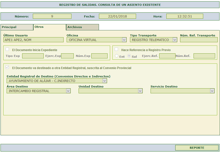This screenshot has height=152, width=220.
Task: Select the 'Ent' radio button
Action: 116,56
